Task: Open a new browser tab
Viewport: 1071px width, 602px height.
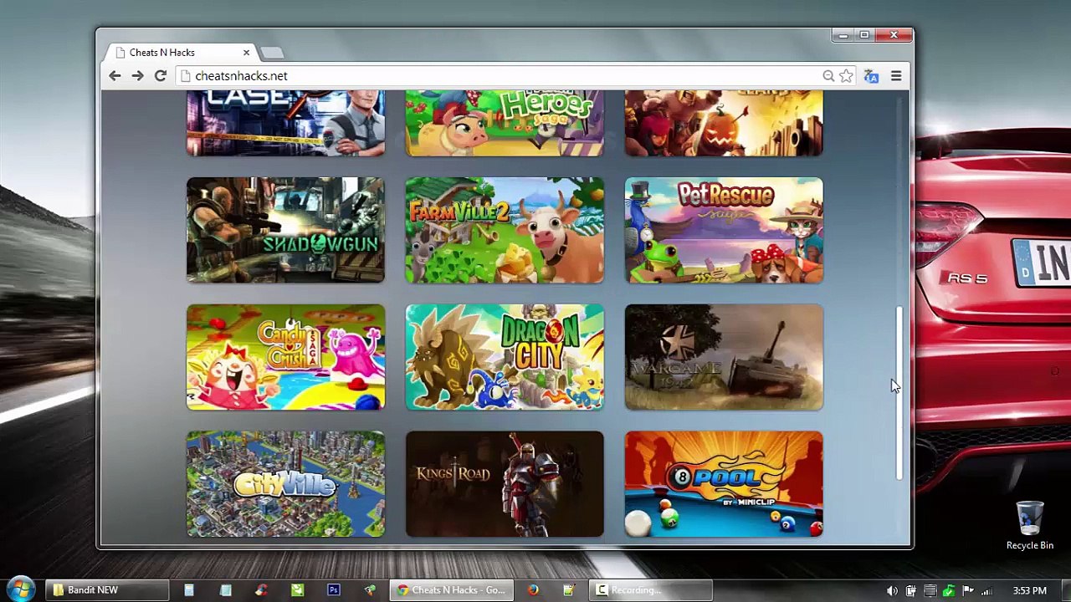Action: click(272, 53)
